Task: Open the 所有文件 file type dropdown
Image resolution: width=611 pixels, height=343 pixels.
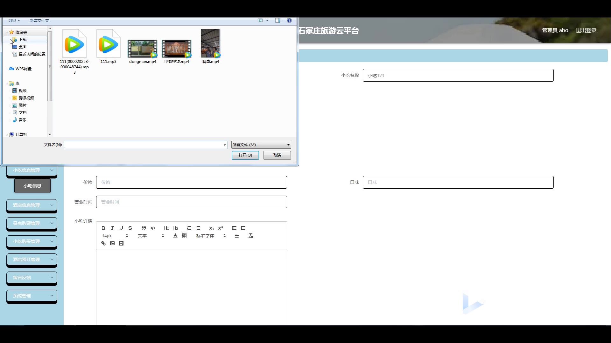Action: point(261,145)
